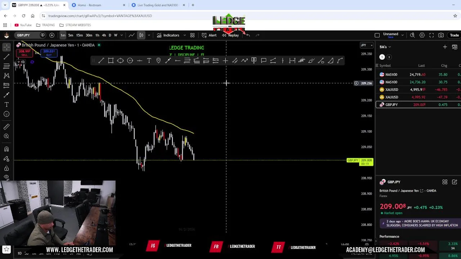This screenshot has width=461, height=259.
Task: Open the layout setup square icon
Action: (x=377, y=35)
